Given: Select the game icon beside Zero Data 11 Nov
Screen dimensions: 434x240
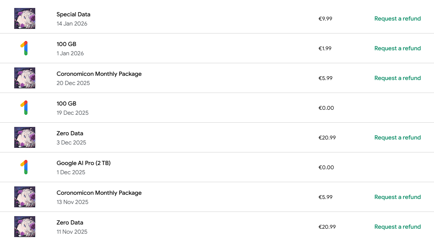Looking at the screenshot, I should 25,227.
